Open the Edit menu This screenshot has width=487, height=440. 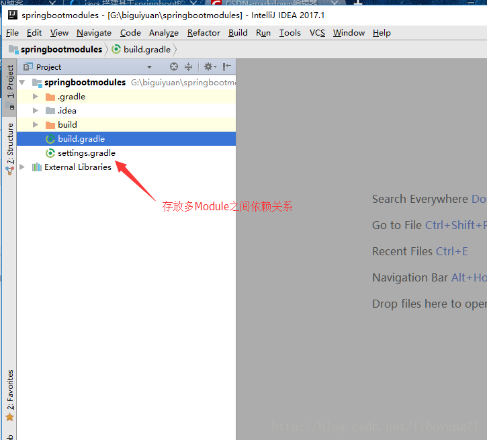coord(34,33)
